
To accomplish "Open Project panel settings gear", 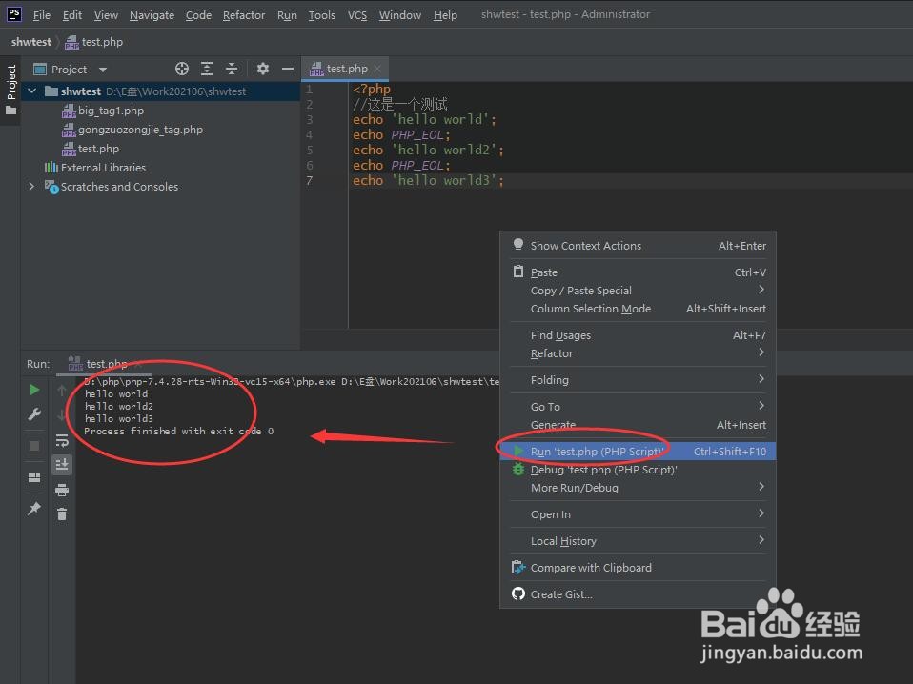I will (x=263, y=69).
